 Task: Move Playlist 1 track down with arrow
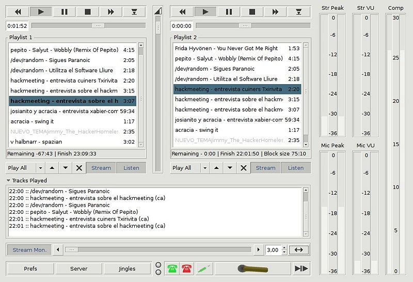tap(66, 168)
